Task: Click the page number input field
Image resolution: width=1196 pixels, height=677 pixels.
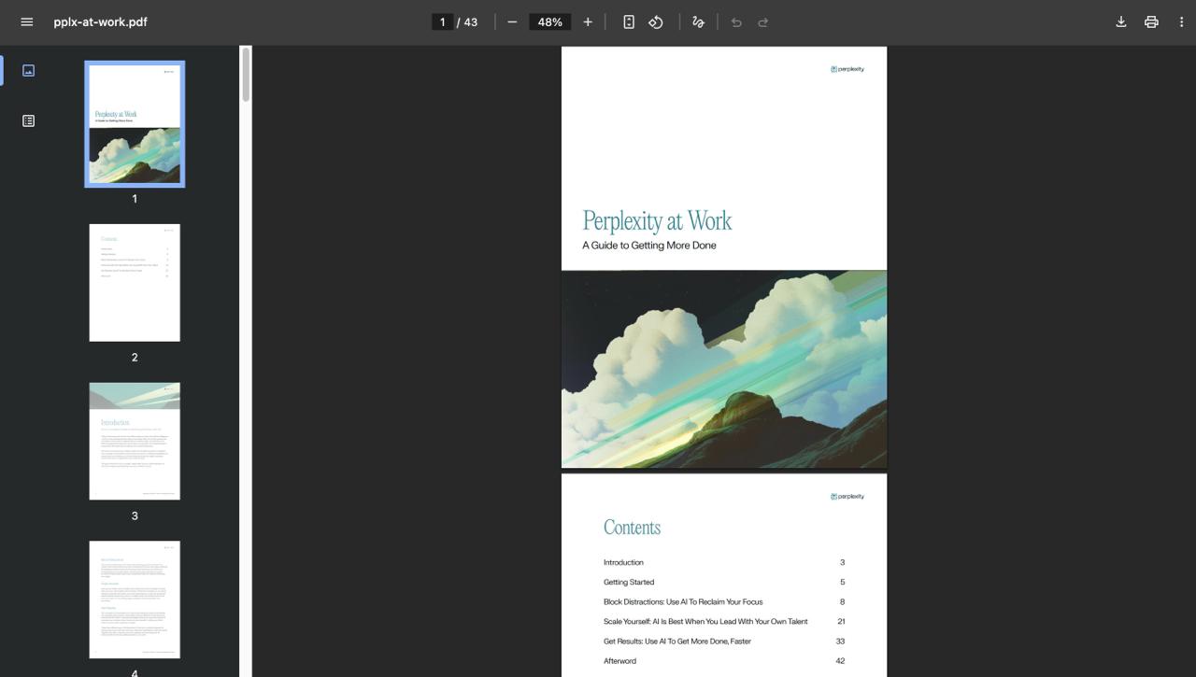Action: pyautogui.click(x=443, y=21)
